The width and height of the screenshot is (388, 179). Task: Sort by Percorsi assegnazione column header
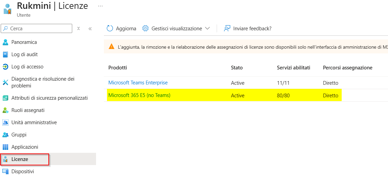348,68
